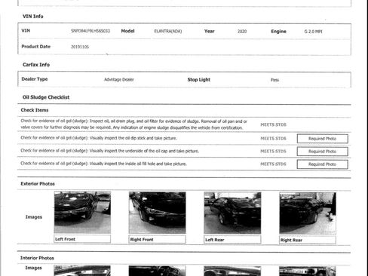Screen dimensions: 368x276
Task: Click the Carfax Info section heading
Action: (x=36, y=65)
